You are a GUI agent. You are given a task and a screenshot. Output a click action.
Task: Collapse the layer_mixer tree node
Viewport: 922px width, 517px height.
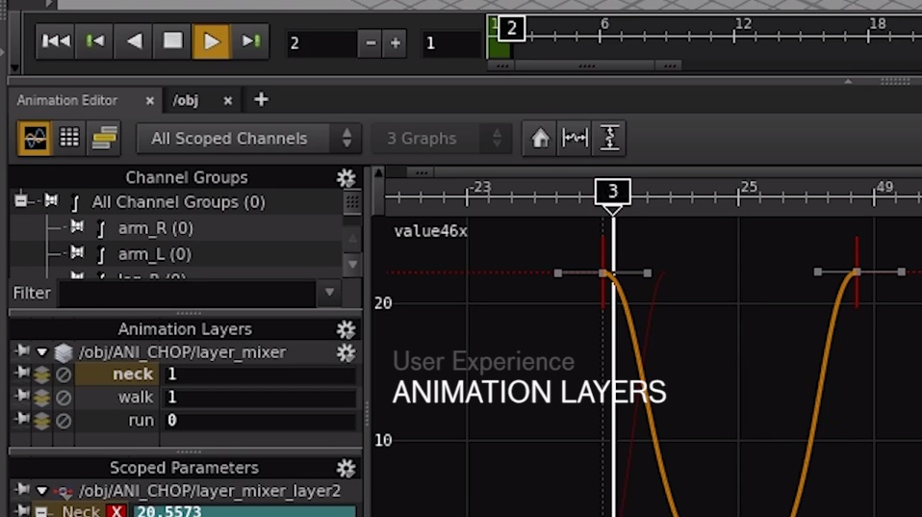pos(41,352)
